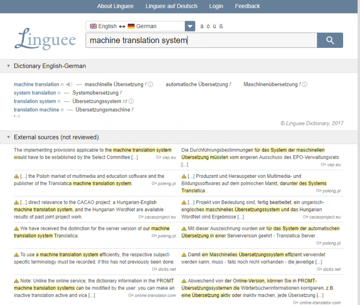360x305 pixels.
Task: Open the 'translation system' dictionary entry
Action: (35, 101)
